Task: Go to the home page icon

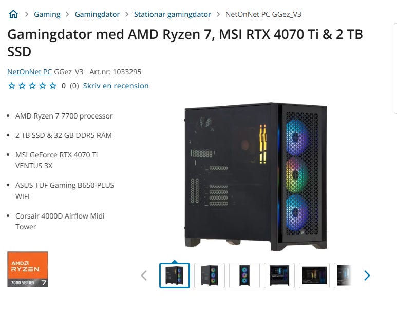Action: (13, 14)
